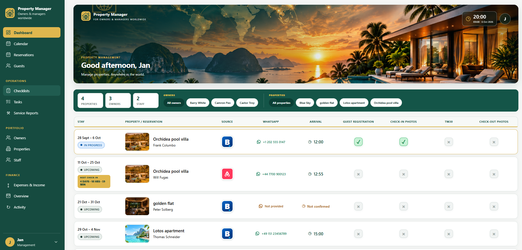The height and width of the screenshot is (250, 522).
Task: Click the Lotos apartment thumbnail image
Action: pos(137,234)
